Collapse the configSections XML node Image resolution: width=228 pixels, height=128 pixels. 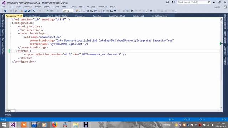pyautogui.click(x=10, y=26)
